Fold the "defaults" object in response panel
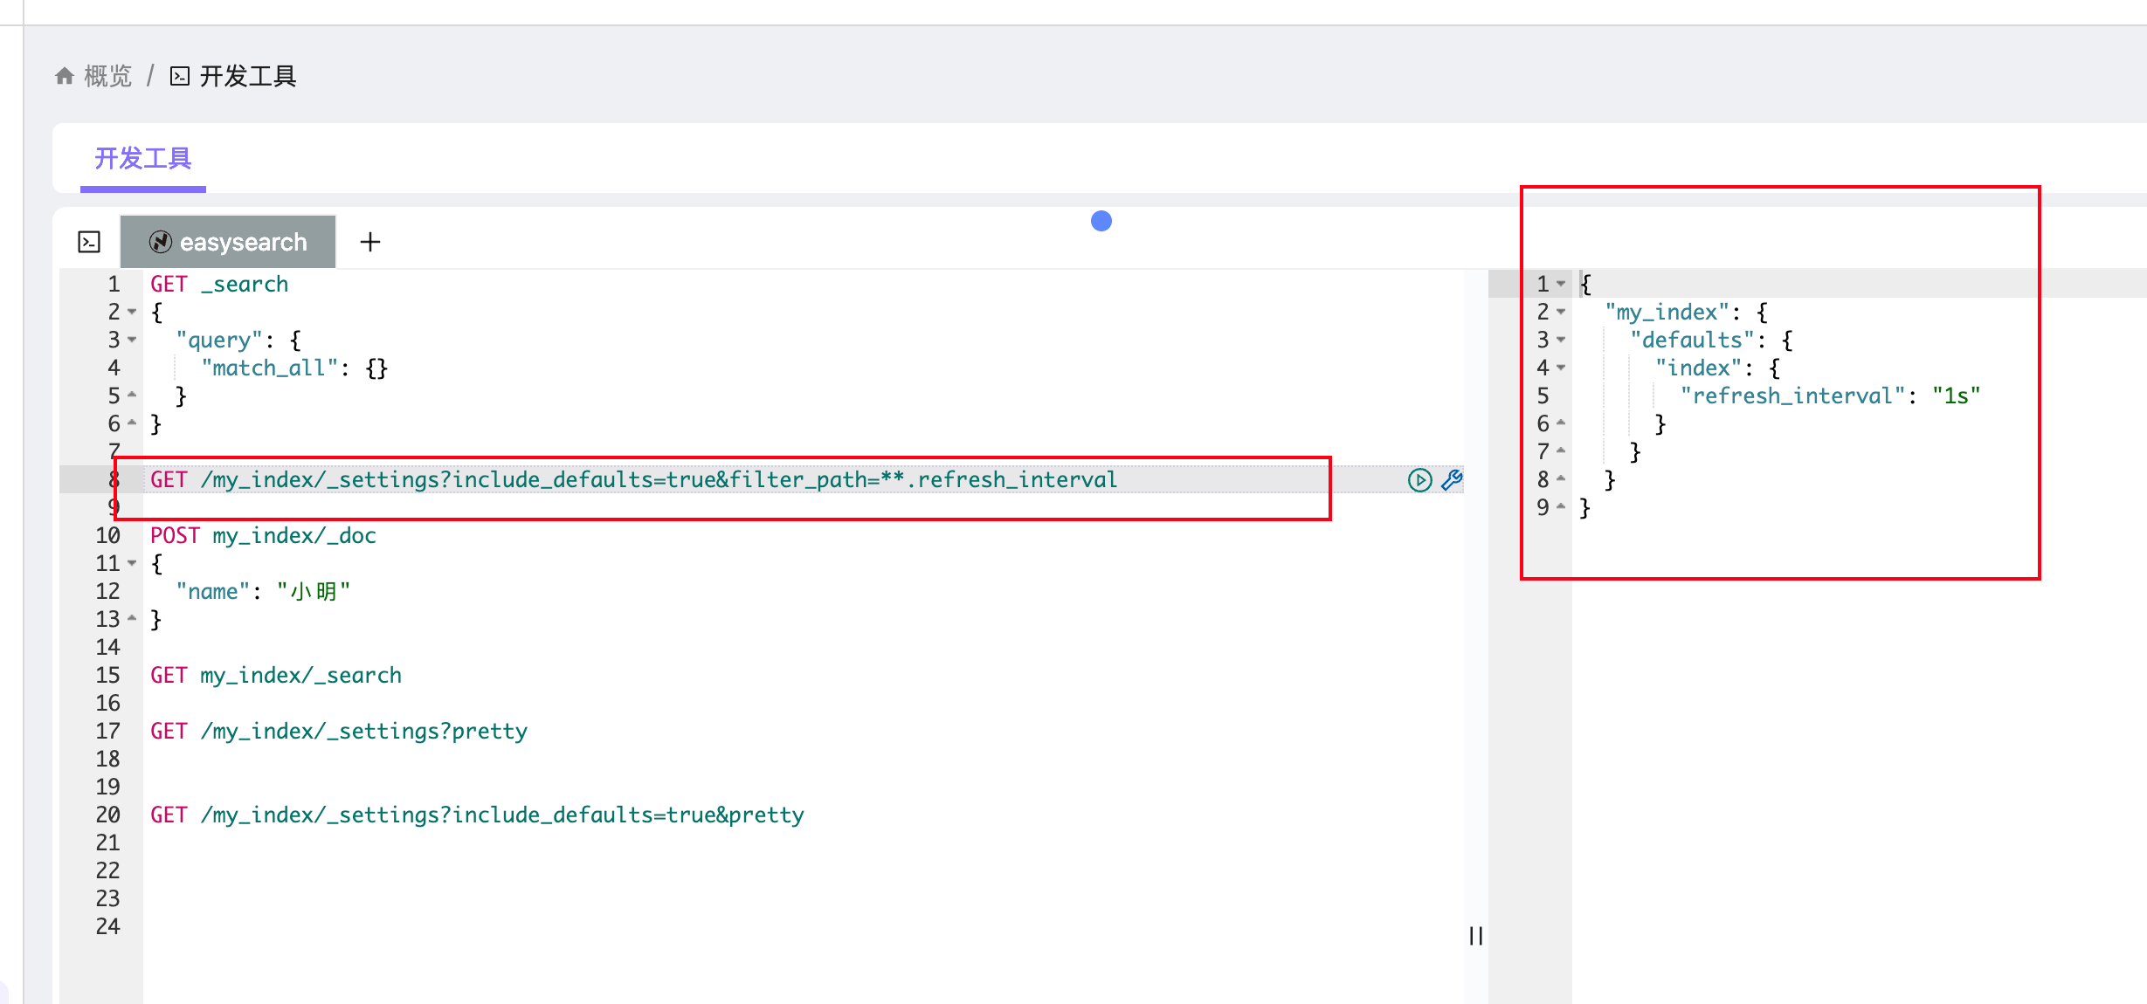 [1561, 340]
